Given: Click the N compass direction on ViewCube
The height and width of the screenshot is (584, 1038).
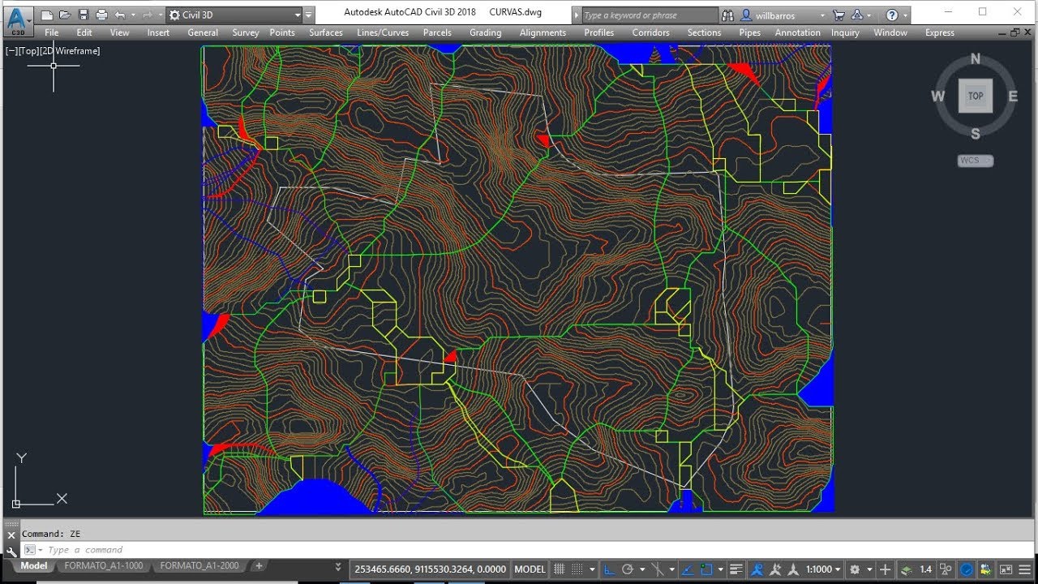Looking at the screenshot, I should click(976, 59).
